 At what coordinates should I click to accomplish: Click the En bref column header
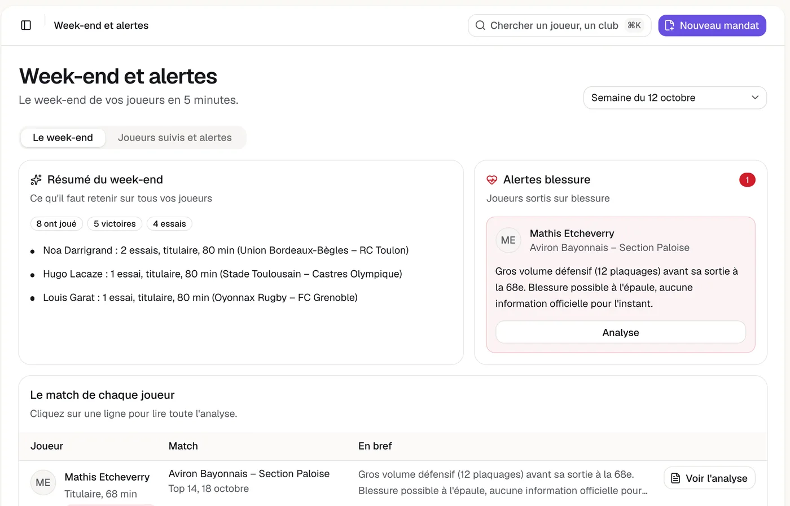(x=375, y=446)
